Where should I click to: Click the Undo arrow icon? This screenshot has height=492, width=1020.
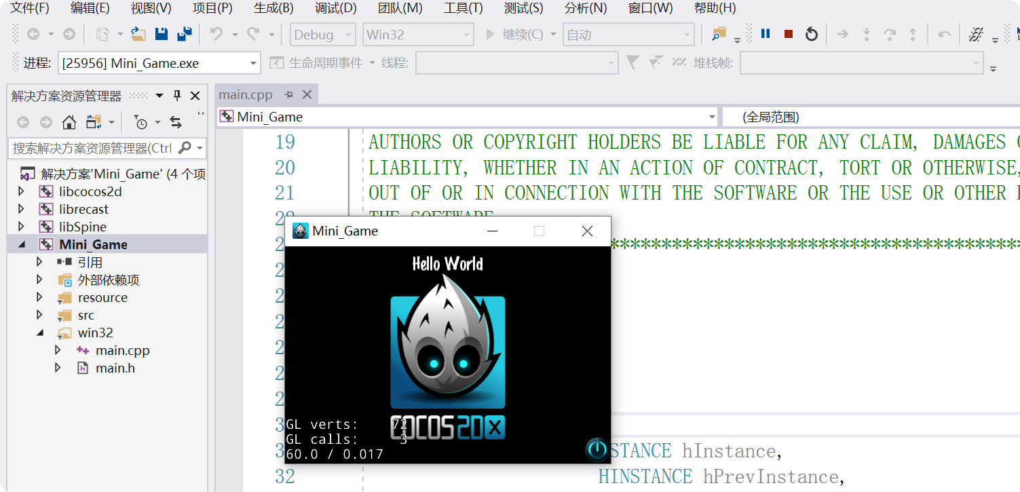click(x=216, y=34)
